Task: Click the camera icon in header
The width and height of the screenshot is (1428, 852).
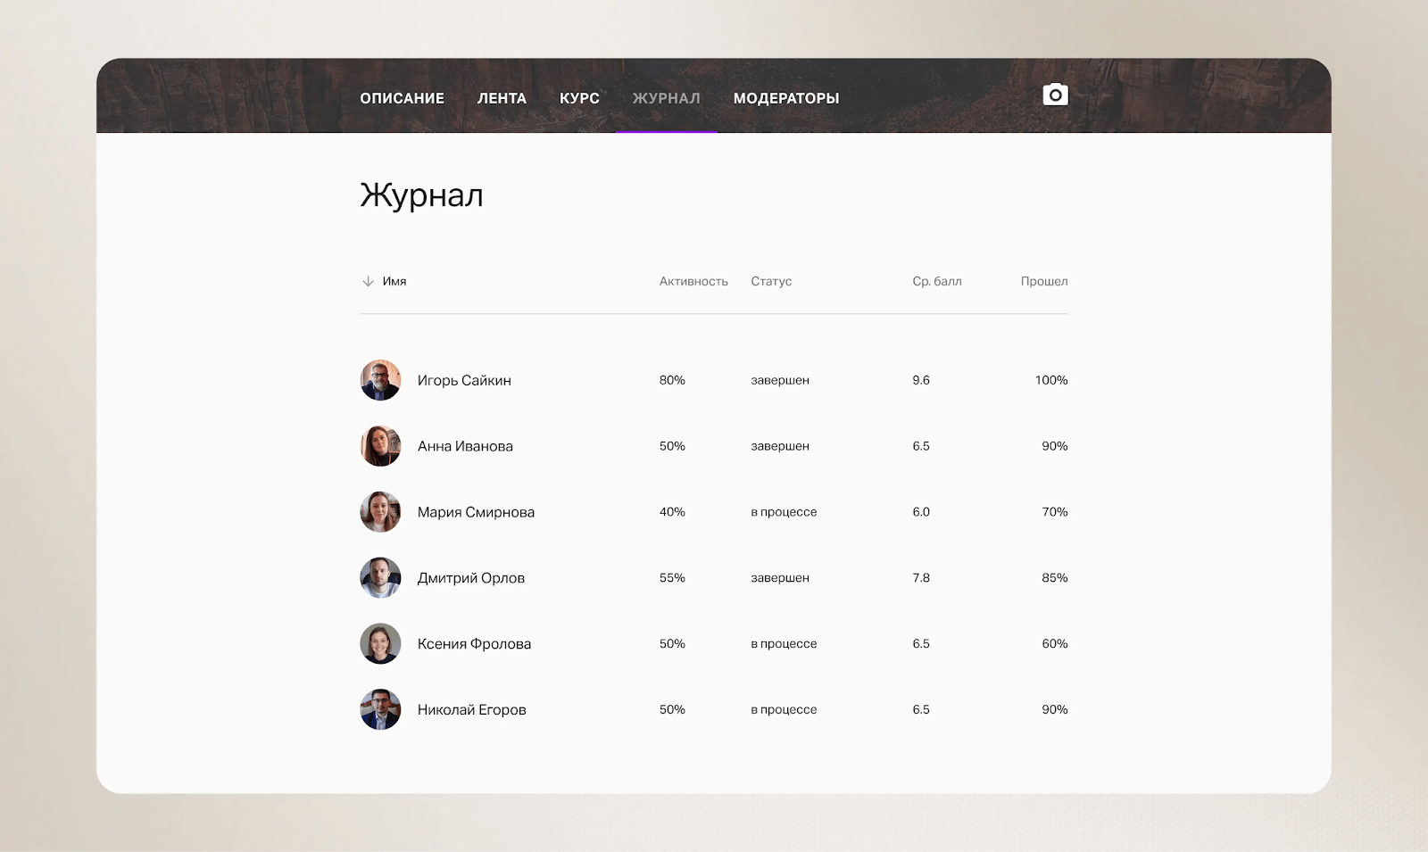Action: pyautogui.click(x=1055, y=95)
